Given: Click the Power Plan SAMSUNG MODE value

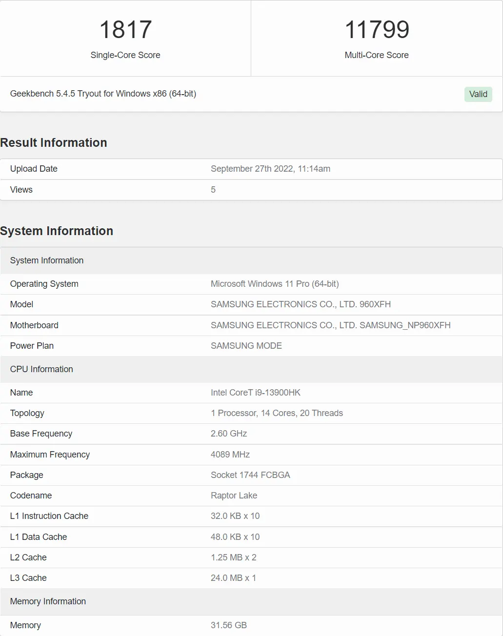Looking at the screenshot, I should click(246, 346).
